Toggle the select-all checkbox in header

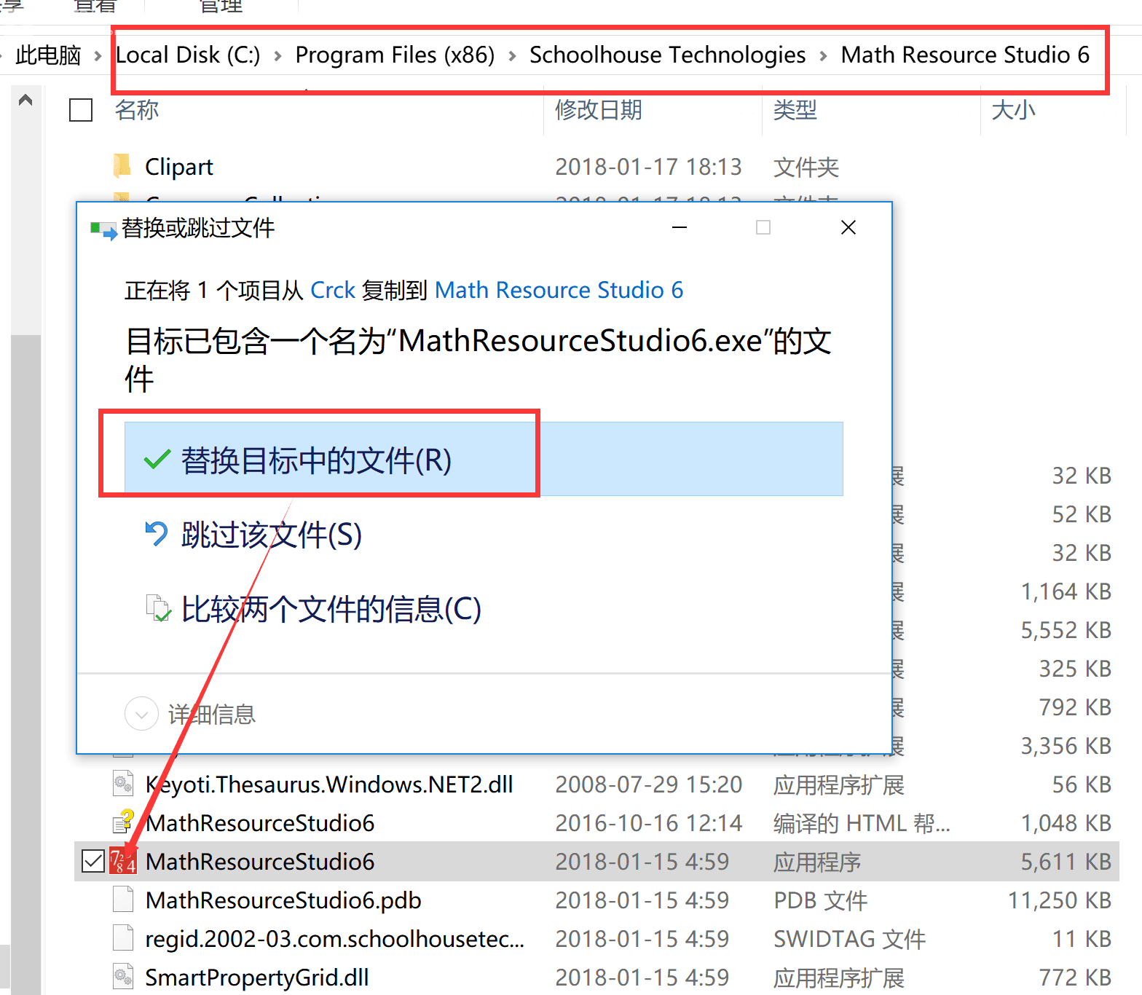point(81,111)
